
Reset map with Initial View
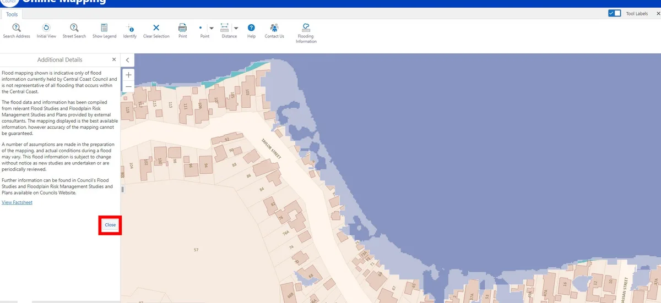(x=46, y=31)
